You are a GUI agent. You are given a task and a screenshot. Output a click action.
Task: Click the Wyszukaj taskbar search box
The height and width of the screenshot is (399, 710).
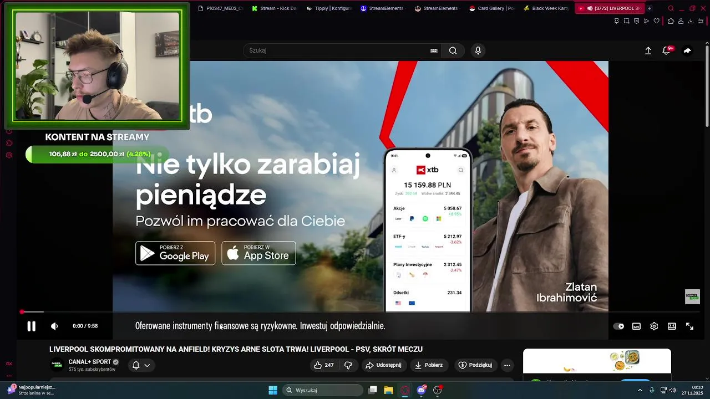tap(323, 390)
